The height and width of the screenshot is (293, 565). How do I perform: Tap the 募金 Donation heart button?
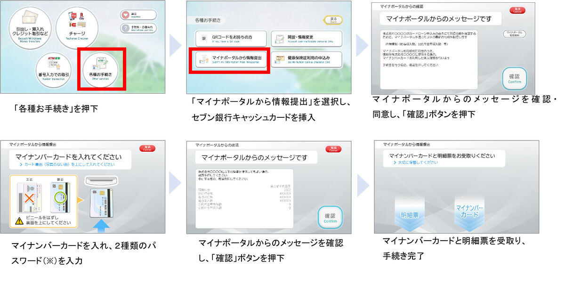click(138, 15)
